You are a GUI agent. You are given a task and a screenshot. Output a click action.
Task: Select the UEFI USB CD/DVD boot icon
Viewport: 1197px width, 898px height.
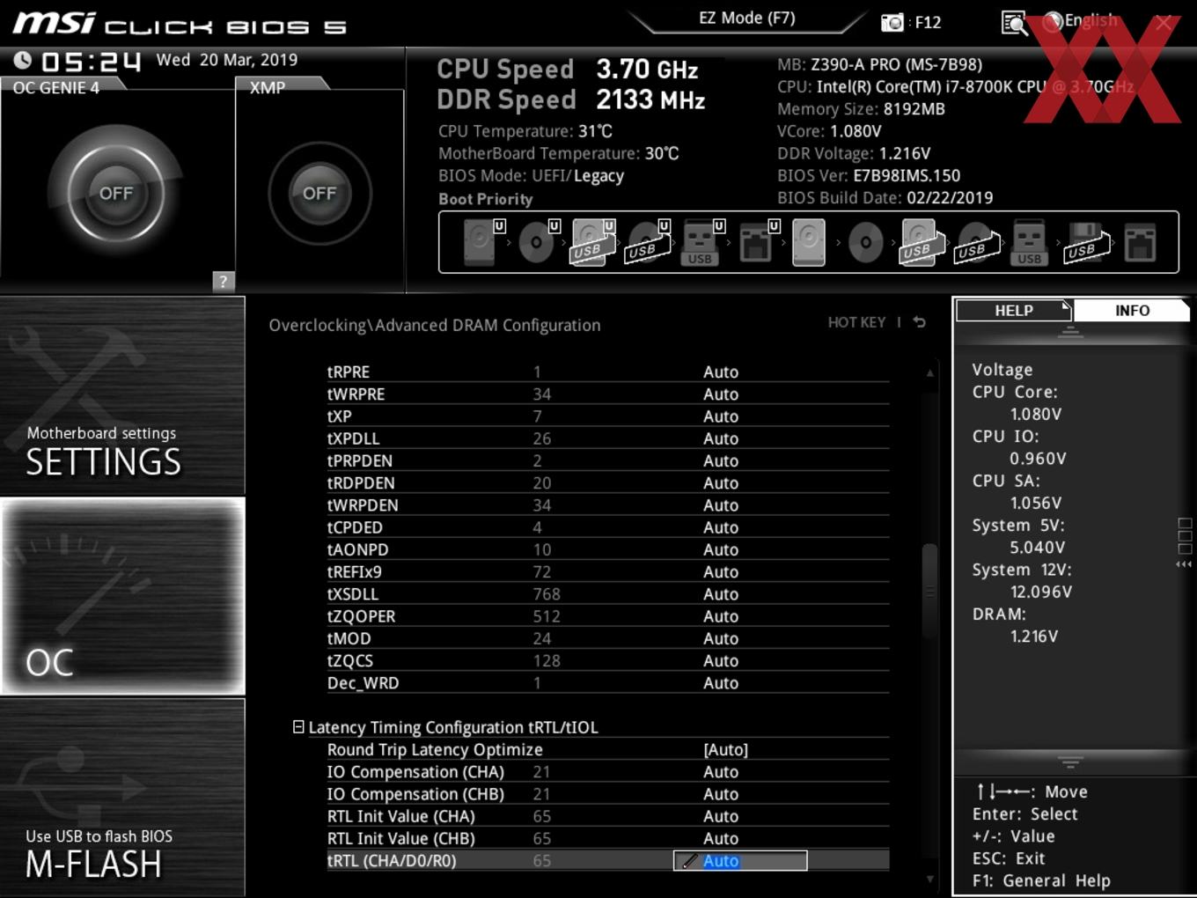[x=648, y=242]
